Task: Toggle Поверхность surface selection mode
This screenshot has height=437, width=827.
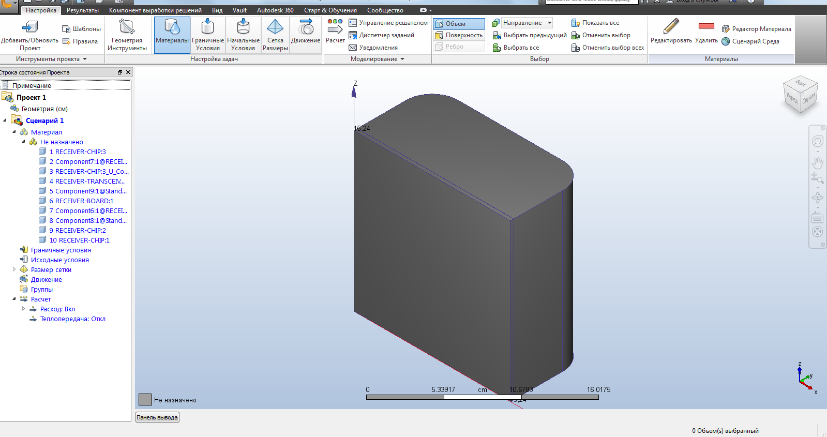Action: pyautogui.click(x=459, y=35)
